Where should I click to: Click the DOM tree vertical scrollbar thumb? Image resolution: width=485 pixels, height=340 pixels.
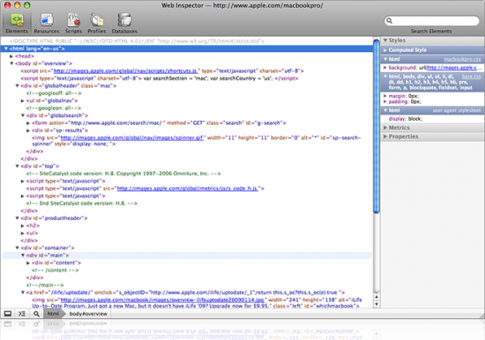click(x=377, y=127)
